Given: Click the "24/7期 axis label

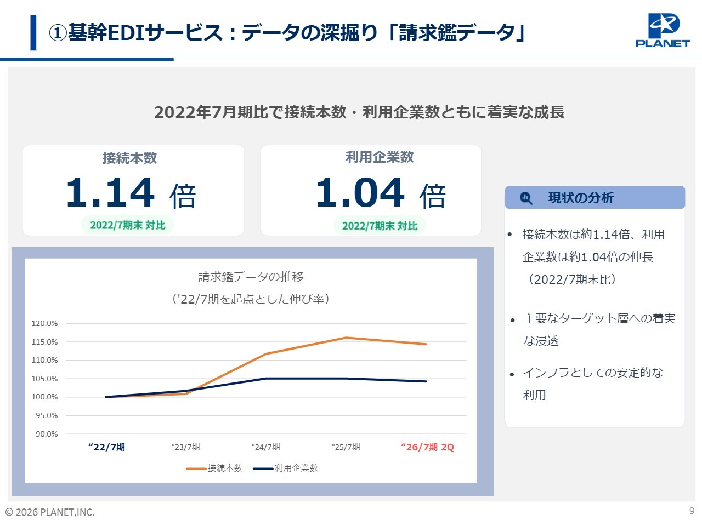Looking at the screenshot, I should click(x=266, y=447).
